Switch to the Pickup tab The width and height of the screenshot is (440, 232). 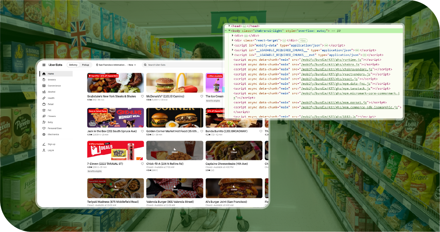tap(86, 65)
